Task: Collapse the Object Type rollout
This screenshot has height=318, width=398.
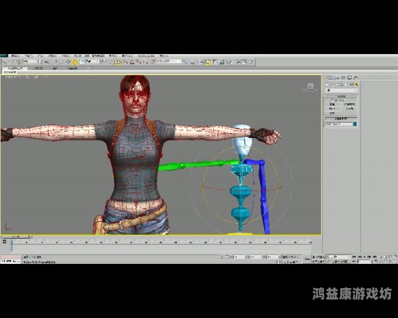Action: pos(341,96)
